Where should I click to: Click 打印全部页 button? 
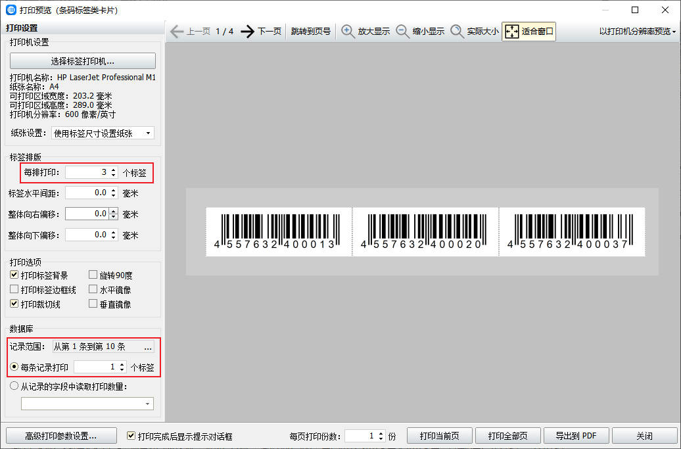pos(507,436)
